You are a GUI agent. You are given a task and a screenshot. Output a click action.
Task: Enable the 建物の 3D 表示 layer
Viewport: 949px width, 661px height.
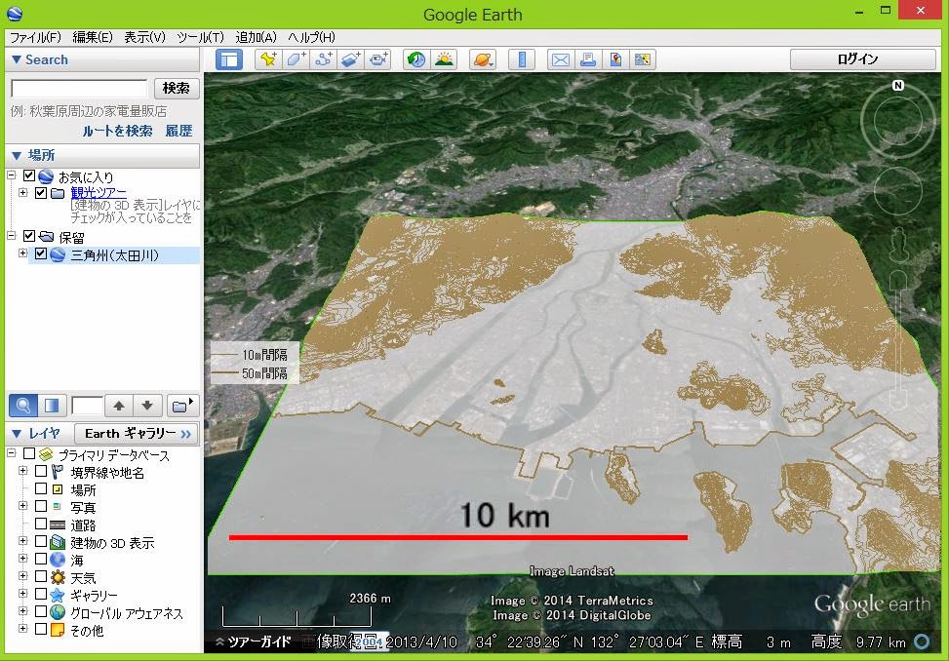pos(41,541)
